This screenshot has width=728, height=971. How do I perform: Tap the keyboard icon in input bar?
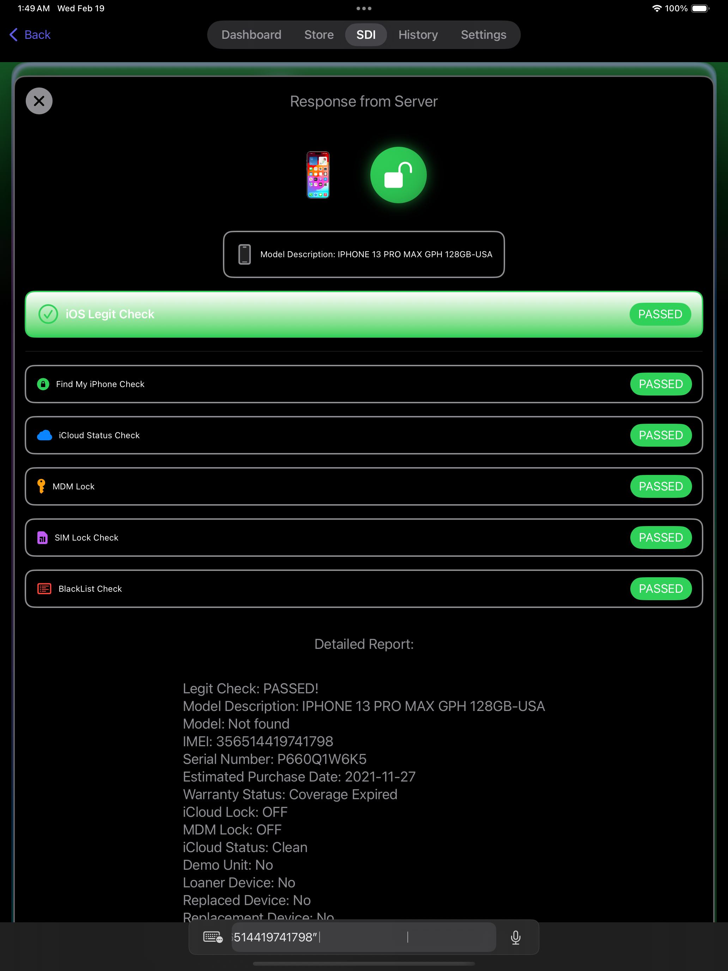(213, 937)
